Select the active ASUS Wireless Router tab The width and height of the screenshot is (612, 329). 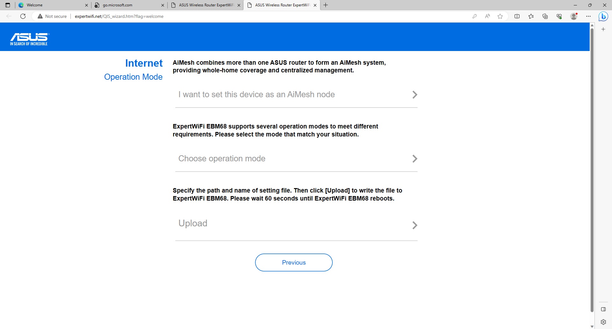(282, 5)
